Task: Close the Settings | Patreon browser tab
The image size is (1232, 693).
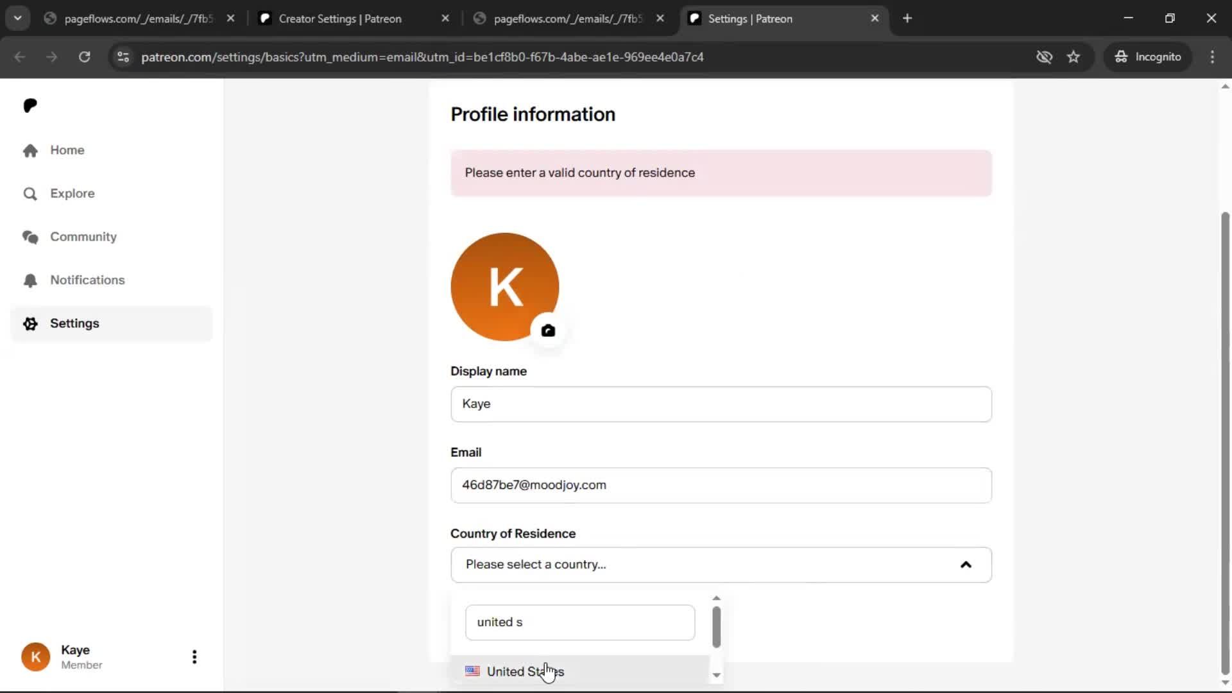Action: tap(875, 19)
